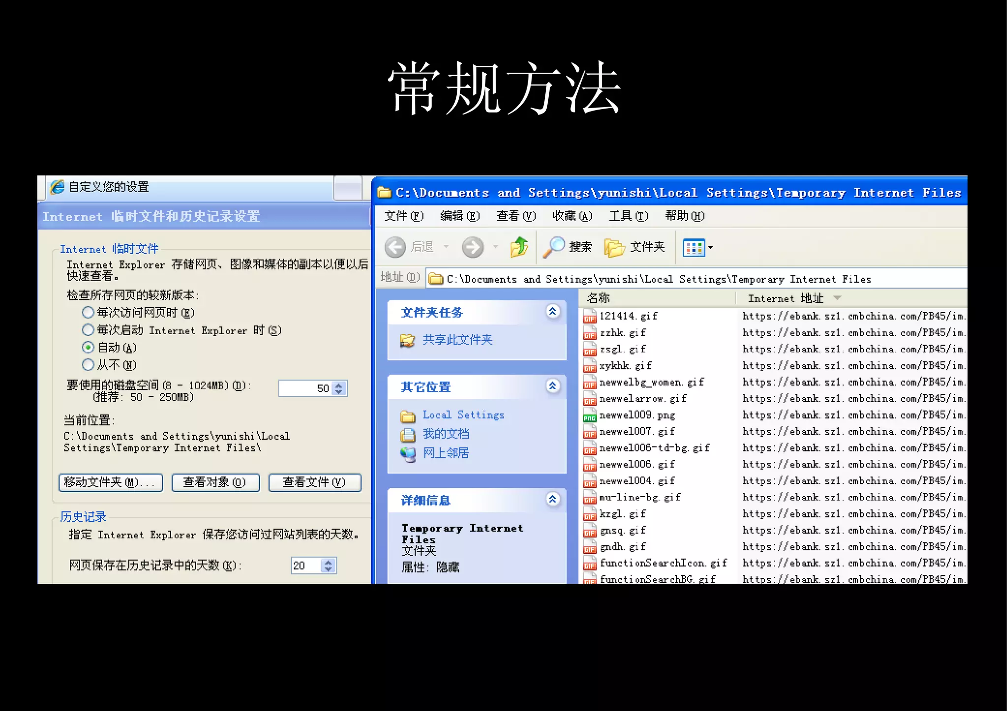This screenshot has width=1007, height=711.
Task: Select file newwel006-td-bg.gif
Action: point(654,448)
